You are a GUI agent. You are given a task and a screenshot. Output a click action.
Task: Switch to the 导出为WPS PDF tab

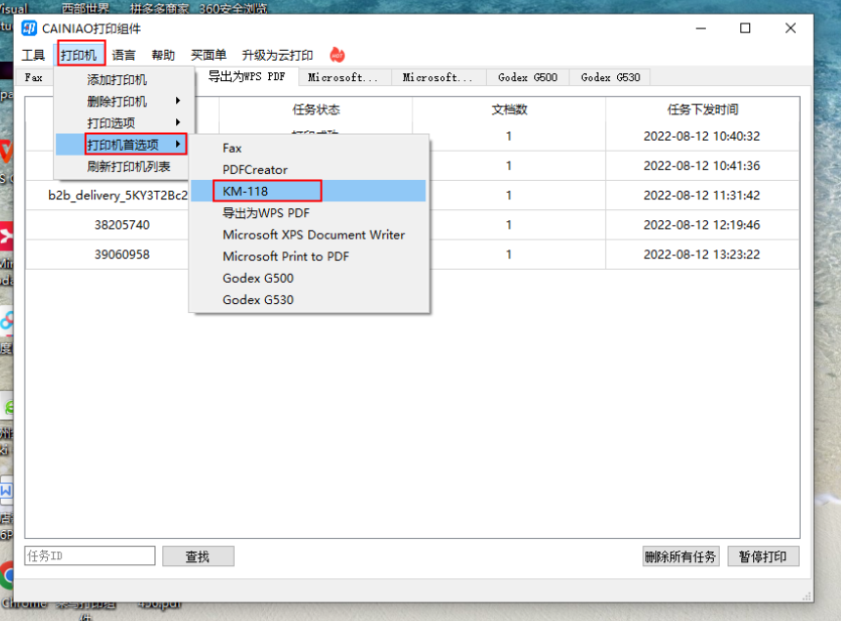[x=246, y=76]
